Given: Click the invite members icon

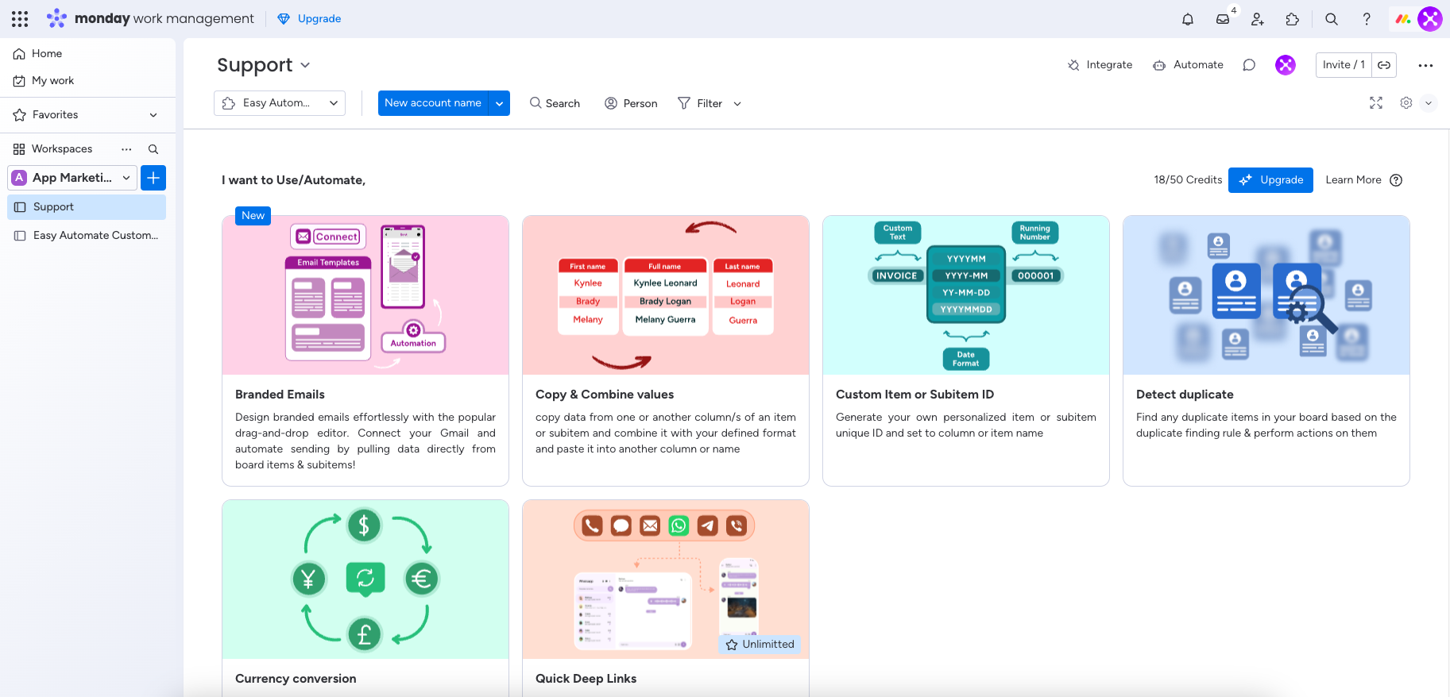Looking at the screenshot, I should point(1258,19).
